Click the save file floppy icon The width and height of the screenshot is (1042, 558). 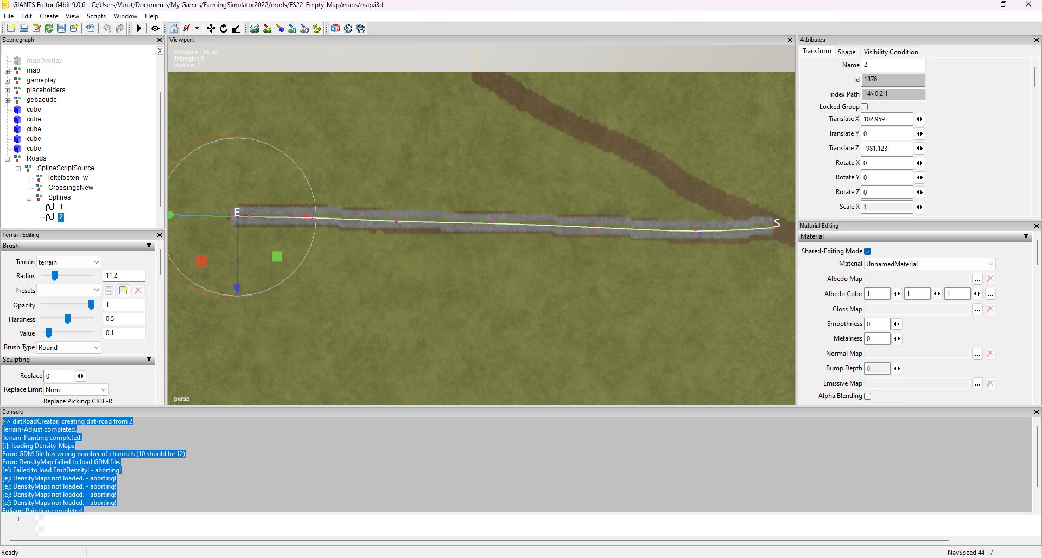pos(61,28)
